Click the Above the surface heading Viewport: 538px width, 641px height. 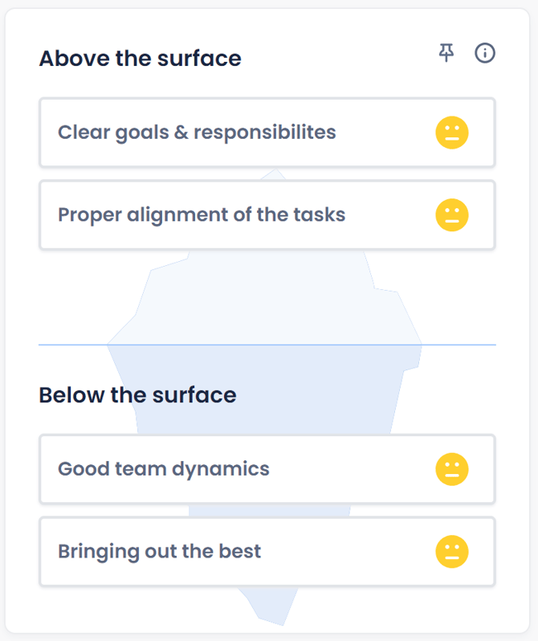click(141, 59)
